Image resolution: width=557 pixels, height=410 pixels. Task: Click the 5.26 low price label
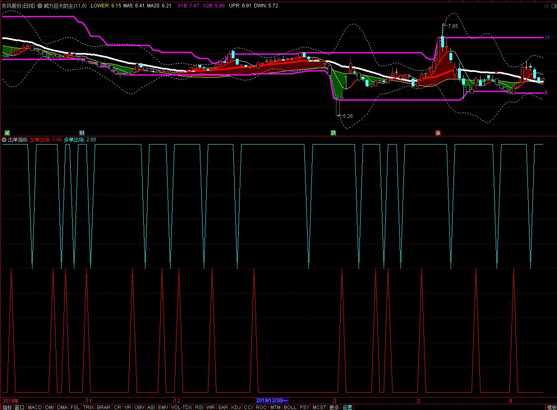(348, 116)
